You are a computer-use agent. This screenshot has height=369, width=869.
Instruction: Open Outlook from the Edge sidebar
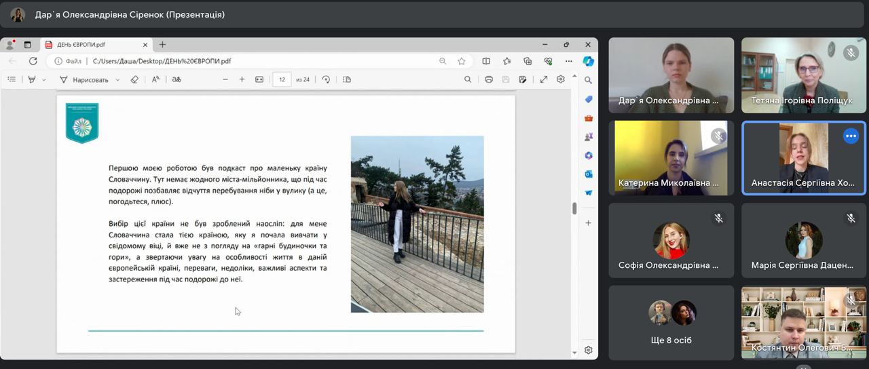tap(589, 174)
